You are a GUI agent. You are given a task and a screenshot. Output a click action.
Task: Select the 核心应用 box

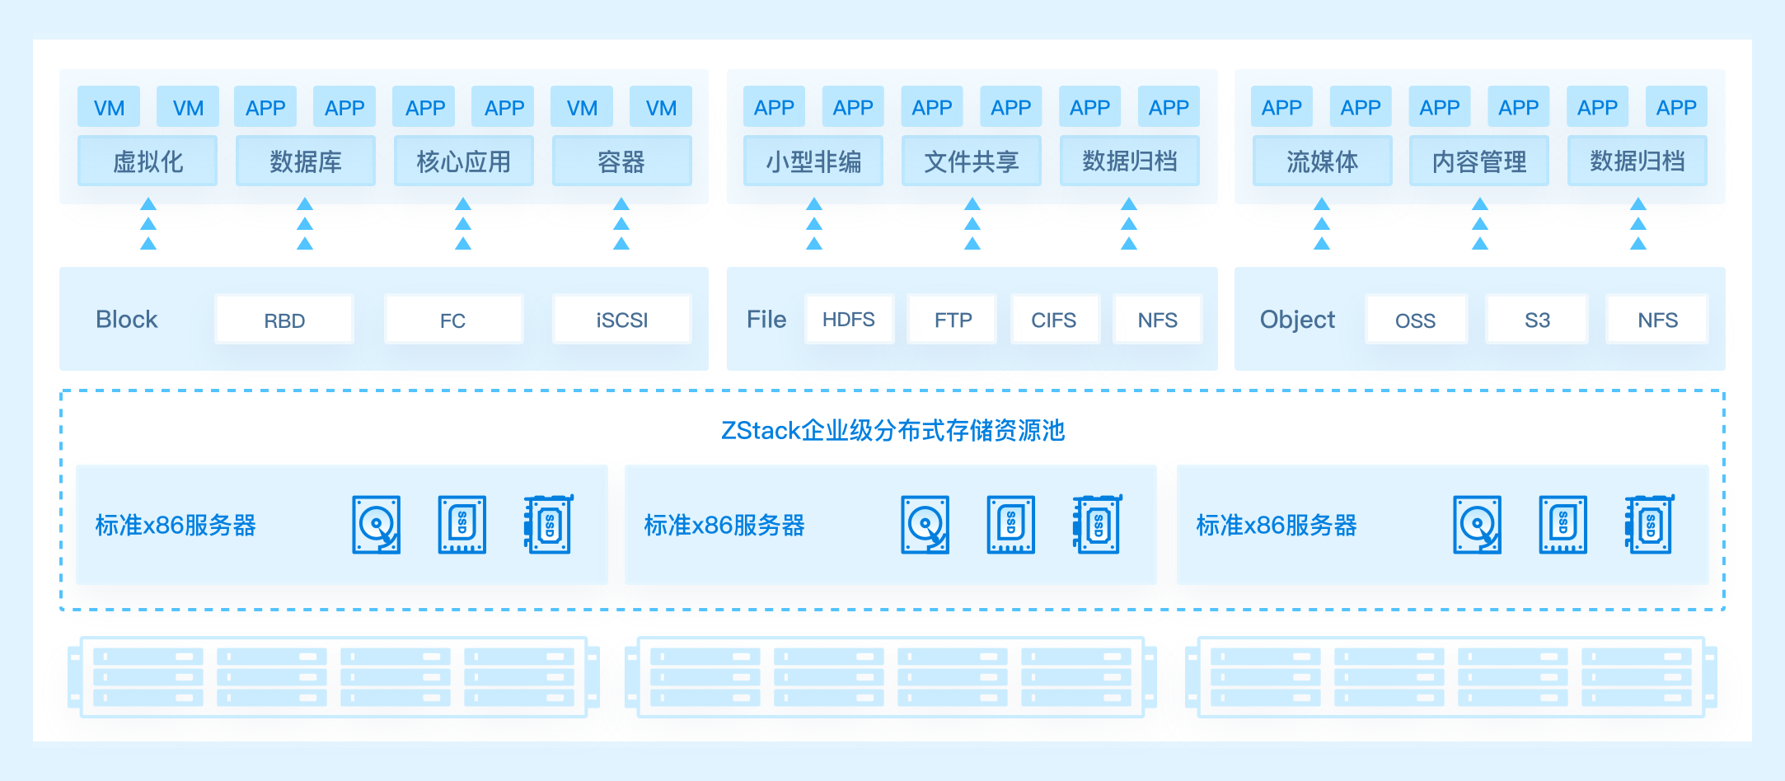pyautogui.click(x=464, y=161)
